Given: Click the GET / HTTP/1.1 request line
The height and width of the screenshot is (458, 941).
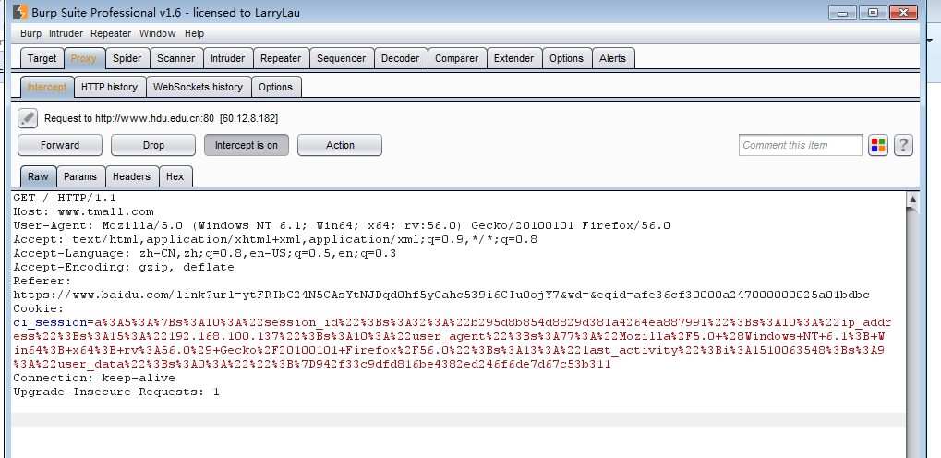Looking at the screenshot, I should pos(65,198).
